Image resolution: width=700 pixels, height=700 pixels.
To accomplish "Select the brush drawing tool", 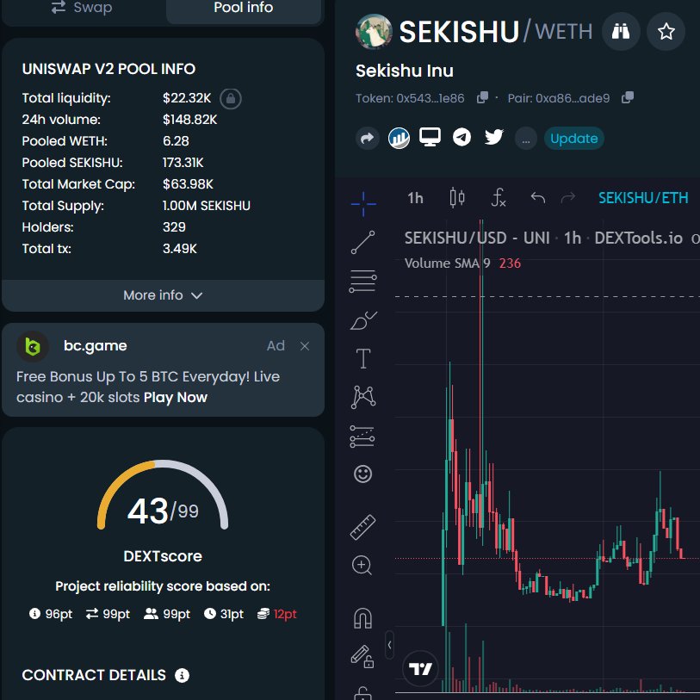I will (363, 320).
